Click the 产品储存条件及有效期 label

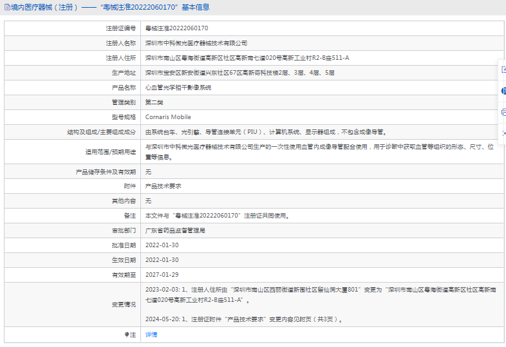point(106,172)
